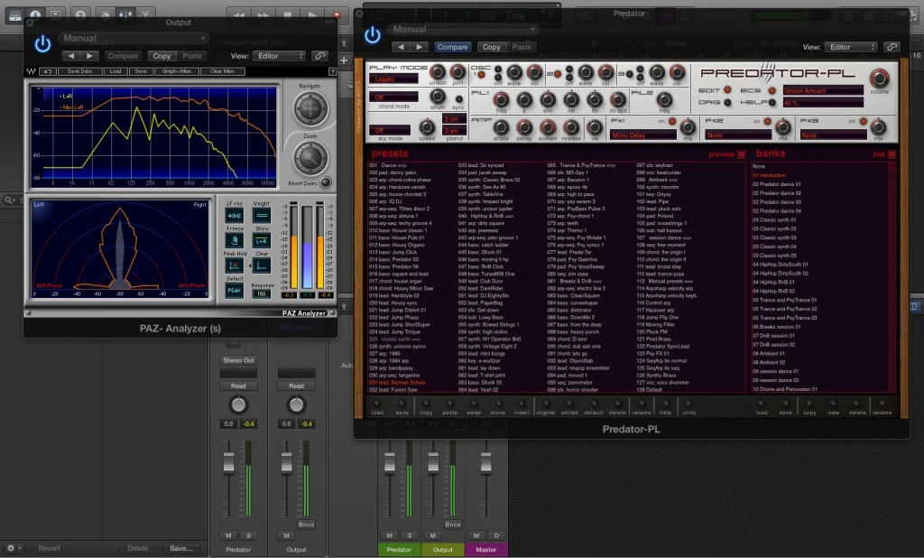Toggle LF res 40Hz button

coord(234,216)
